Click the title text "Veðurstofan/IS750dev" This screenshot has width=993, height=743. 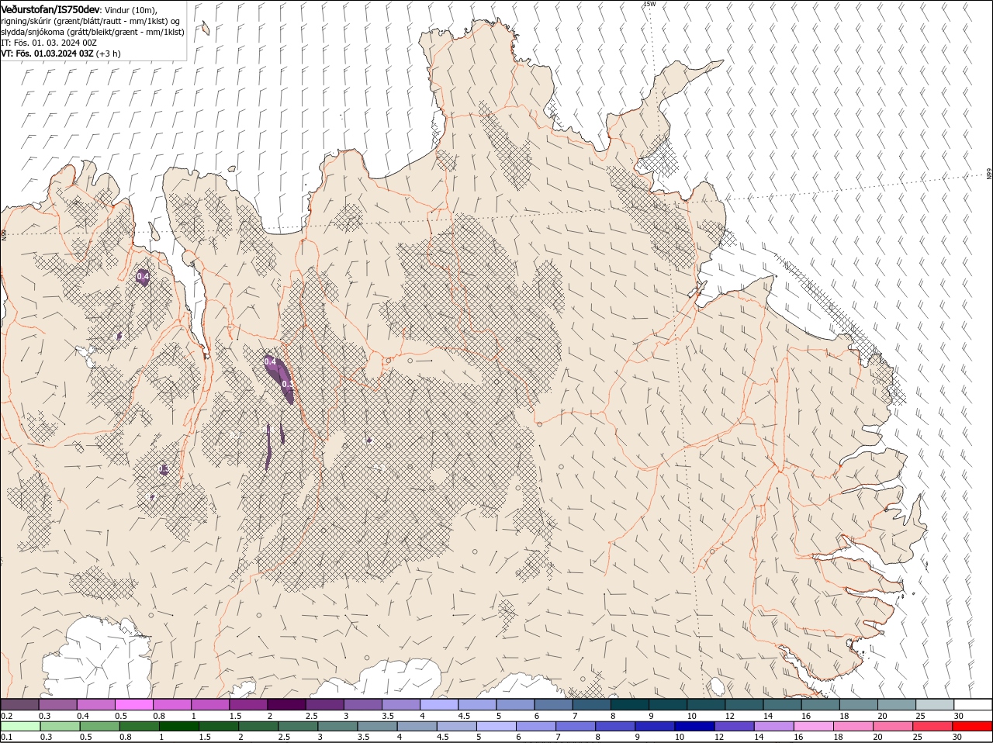pyautogui.click(x=50, y=9)
